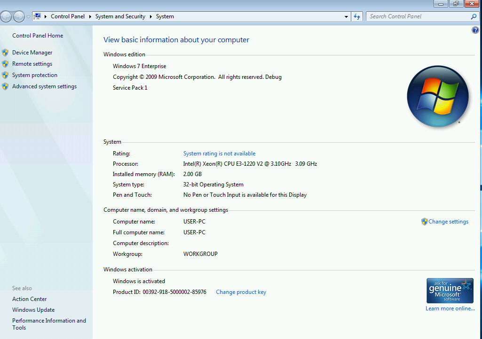Click Change product key link
Image resolution: width=482 pixels, height=339 pixels.
(x=241, y=292)
